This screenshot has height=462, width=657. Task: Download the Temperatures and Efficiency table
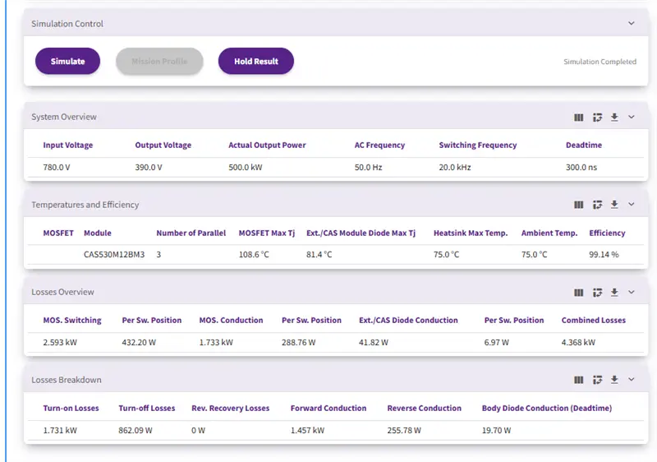click(614, 205)
